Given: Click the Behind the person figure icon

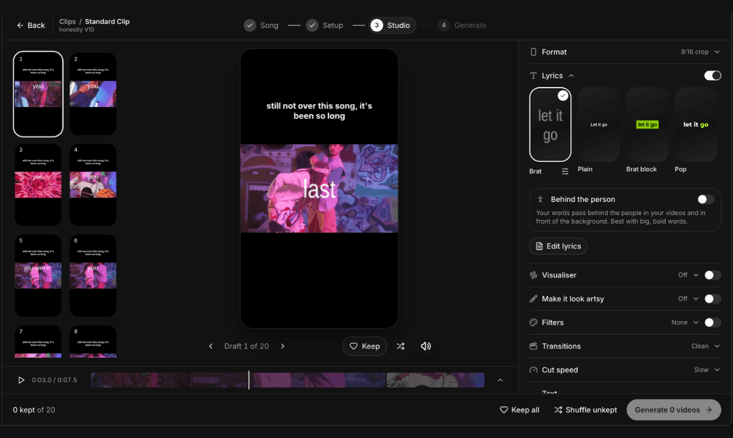Looking at the screenshot, I should point(541,199).
